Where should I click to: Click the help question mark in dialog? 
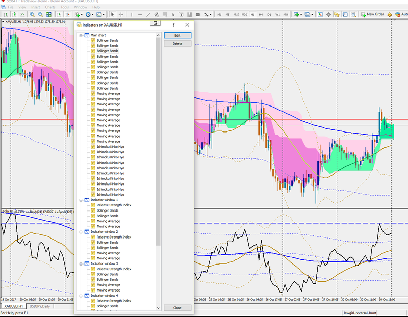click(174, 24)
